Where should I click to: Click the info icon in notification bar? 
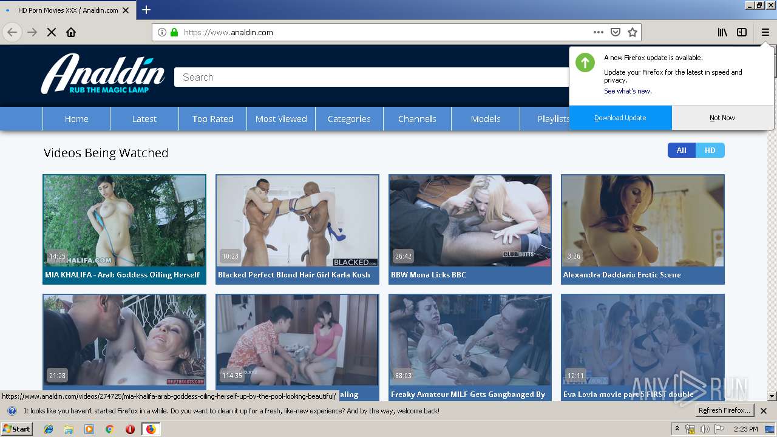tap(12, 411)
